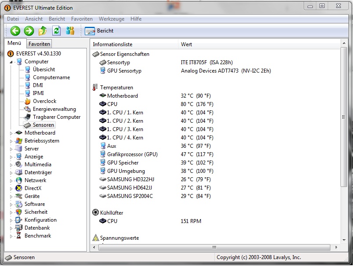Open the Datei menu

13,19
